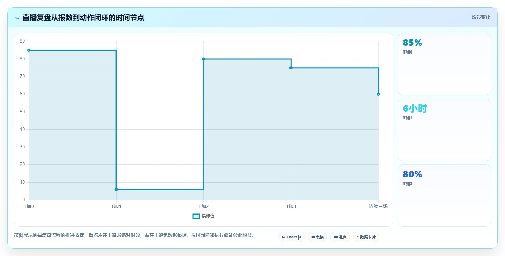505x256 pixels.
Task: Click the icon inside the Chart.js chip
Action: click(283, 237)
